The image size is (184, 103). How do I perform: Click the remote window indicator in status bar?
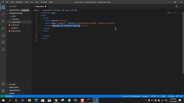click(x=2, y=96)
